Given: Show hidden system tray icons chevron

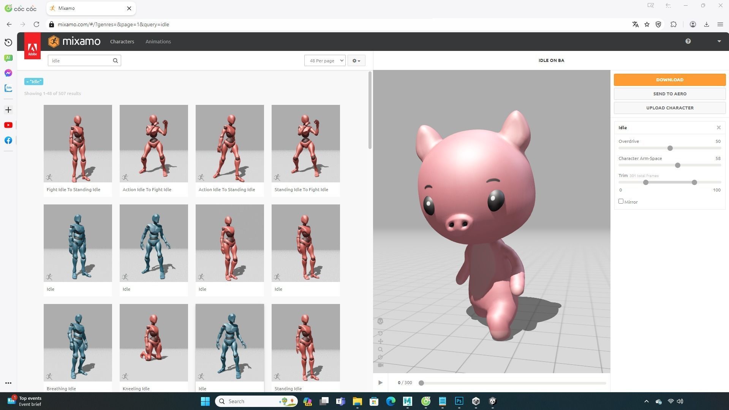Looking at the screenshot, I should click(x=647, y=401).
